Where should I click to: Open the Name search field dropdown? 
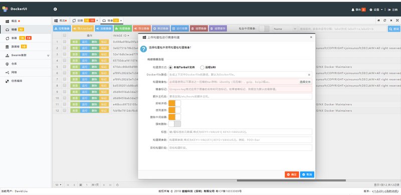(285, 29)
